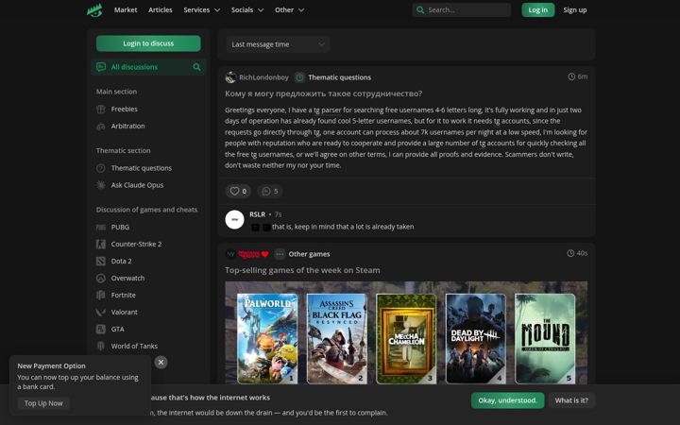Open the Articles menu item

click(160, 10)
